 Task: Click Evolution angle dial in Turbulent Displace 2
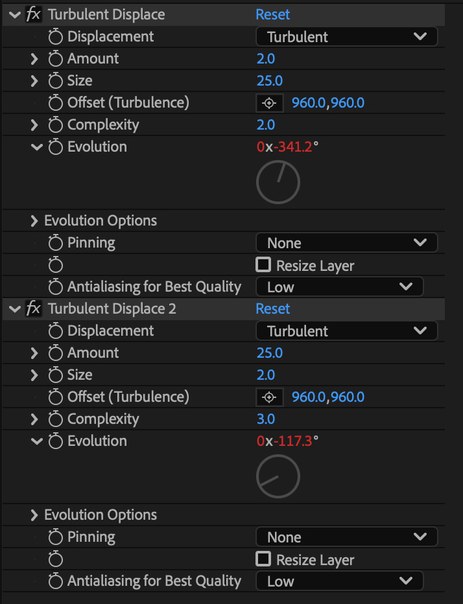278,476
